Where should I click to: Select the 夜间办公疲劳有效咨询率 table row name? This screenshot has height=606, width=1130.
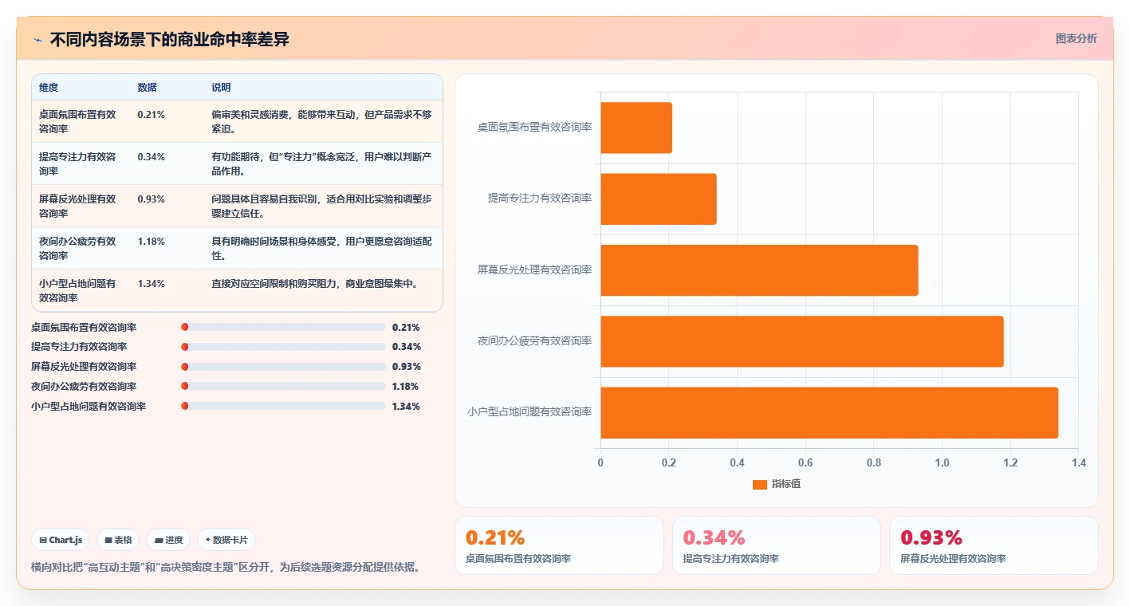[x=77, y=248]
